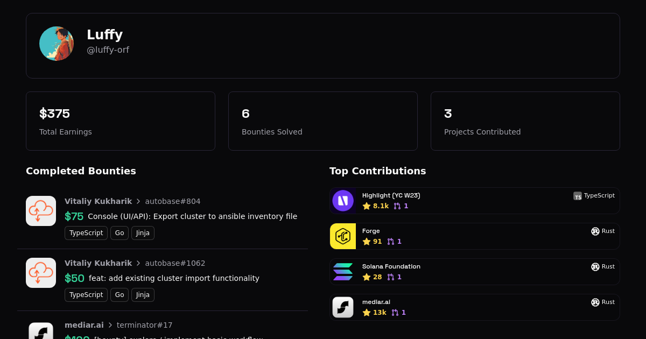Click autobase#804 cloud logo icon
The image size is (646, 339).
click(41, 211)
